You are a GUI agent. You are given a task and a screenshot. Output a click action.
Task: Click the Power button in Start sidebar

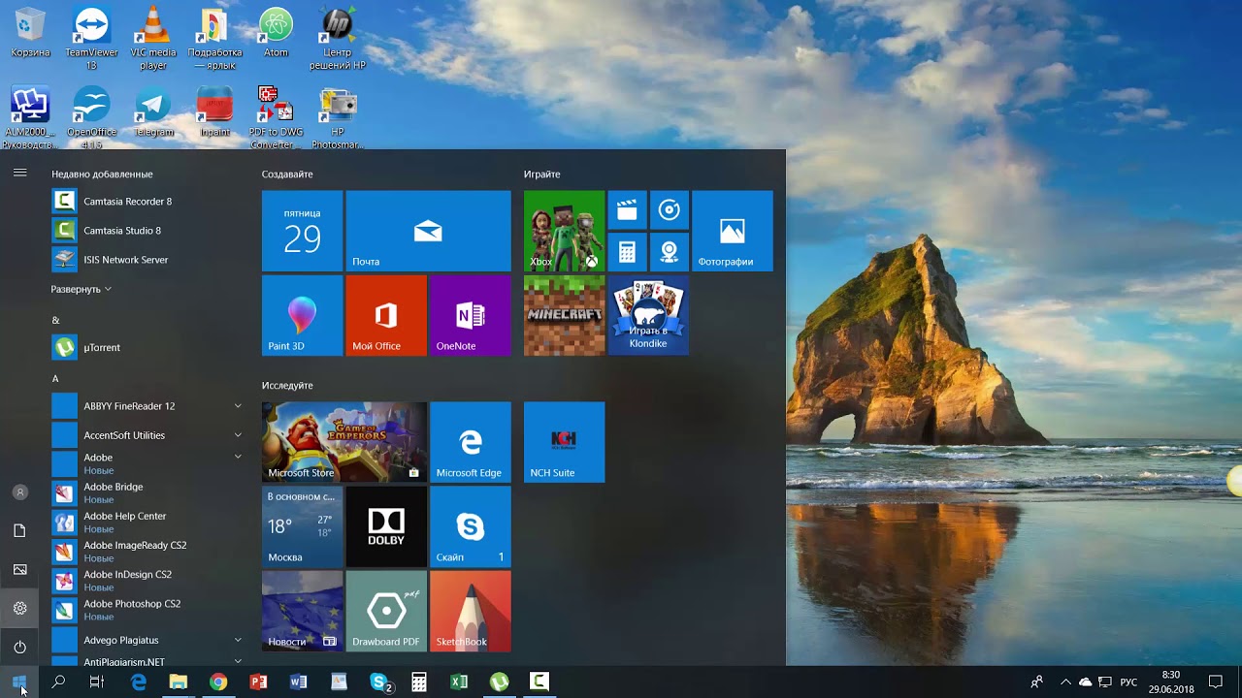[19, 647]
